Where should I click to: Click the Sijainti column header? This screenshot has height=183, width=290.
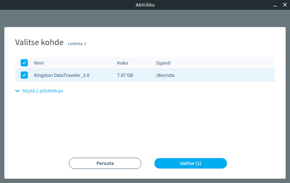[163, 63]
